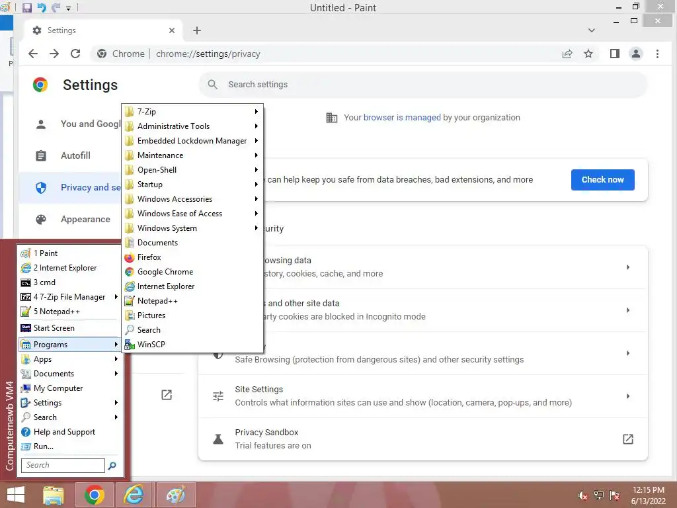
Task: Expand the Maintenance folder
Action: 192,155
